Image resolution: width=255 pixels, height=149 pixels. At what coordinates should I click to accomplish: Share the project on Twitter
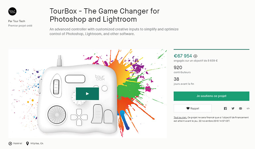pos(233,108)
